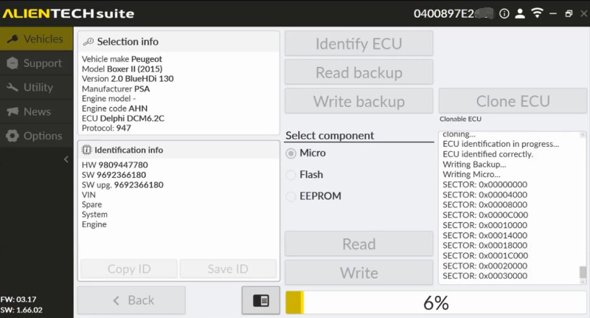Toggle the side panel layout icon button

pos(261,300)
